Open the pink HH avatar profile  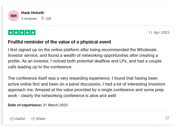coord(14,16)
